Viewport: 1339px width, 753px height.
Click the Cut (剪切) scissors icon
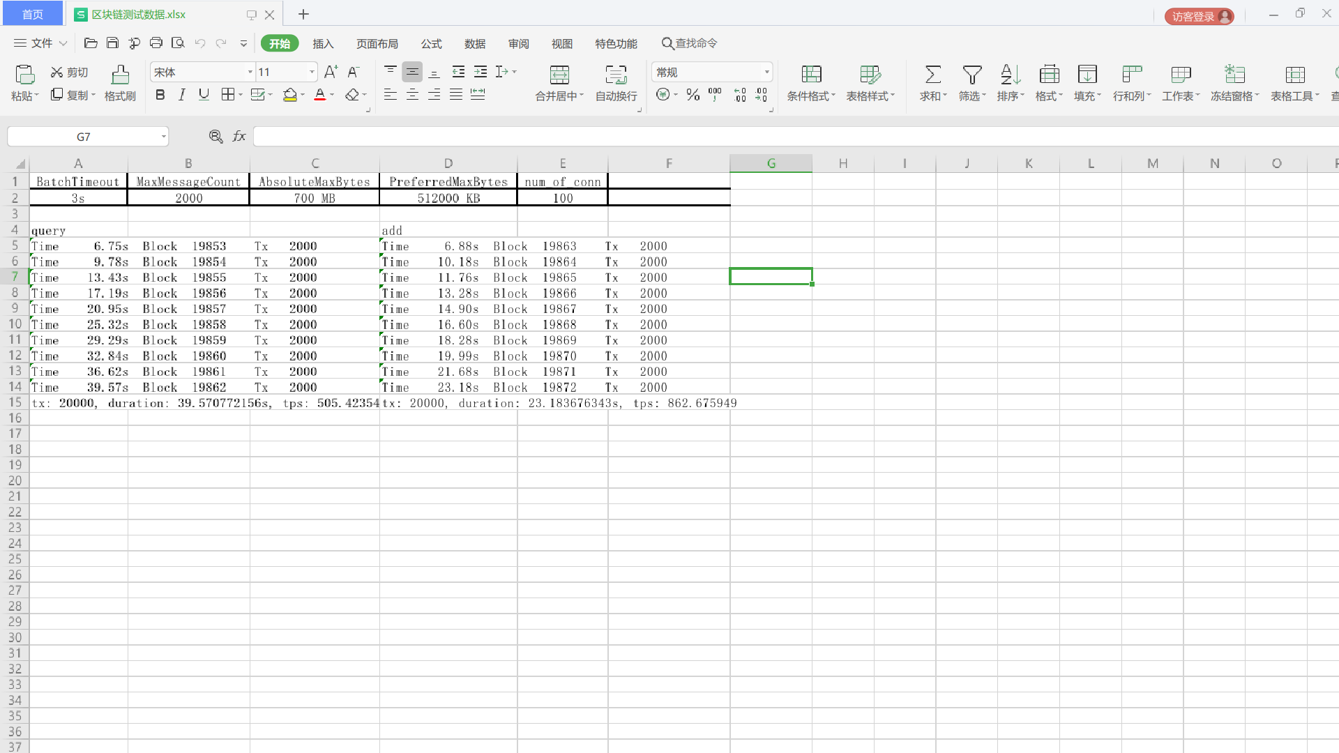tap(57, 73)
